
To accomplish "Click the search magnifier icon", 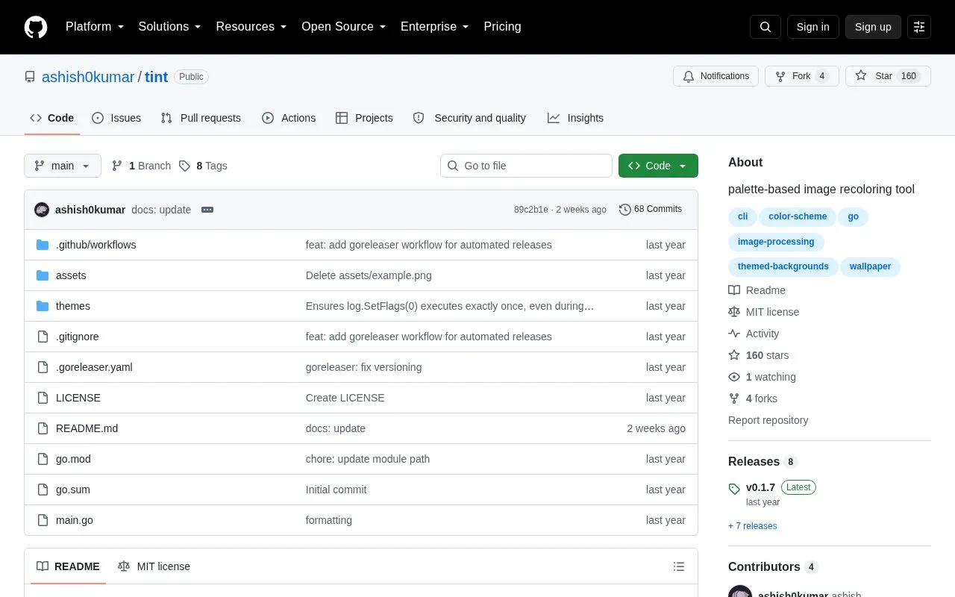I will coord(765,27).
